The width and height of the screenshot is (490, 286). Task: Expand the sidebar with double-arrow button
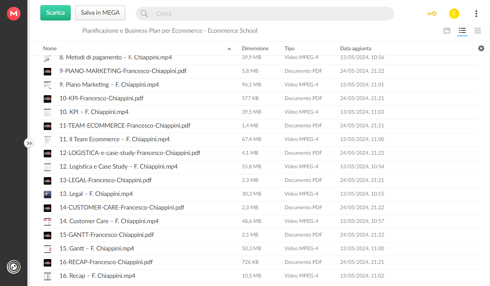(29, 143)
